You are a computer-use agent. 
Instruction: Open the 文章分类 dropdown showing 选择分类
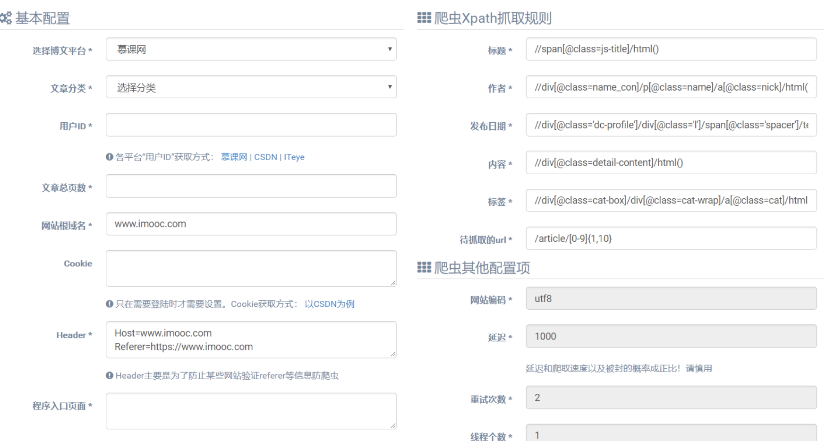[251, 87]
